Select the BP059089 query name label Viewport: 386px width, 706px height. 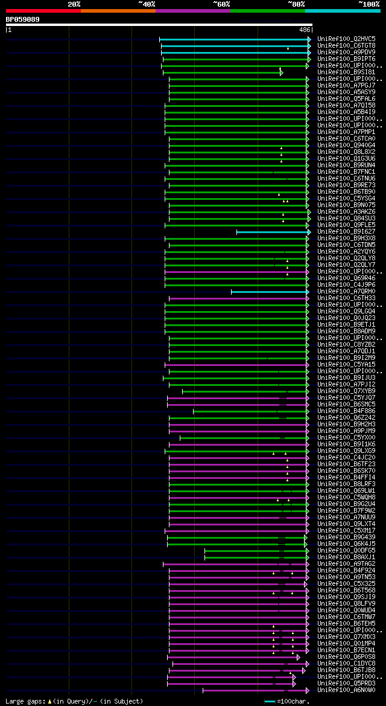click(22, 19)
